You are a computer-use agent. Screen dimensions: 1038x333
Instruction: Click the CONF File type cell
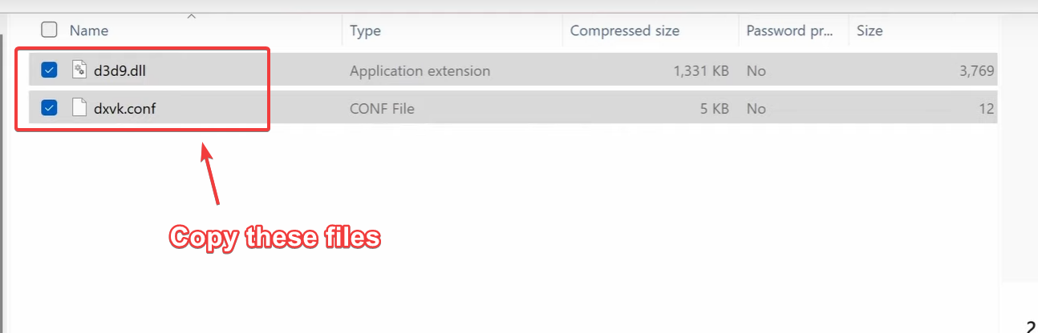(382, 108)
